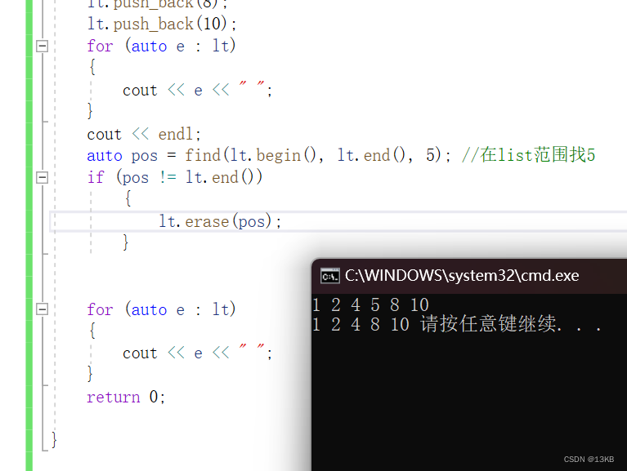Click the second cout << e << " "; line

pos(198,353)
